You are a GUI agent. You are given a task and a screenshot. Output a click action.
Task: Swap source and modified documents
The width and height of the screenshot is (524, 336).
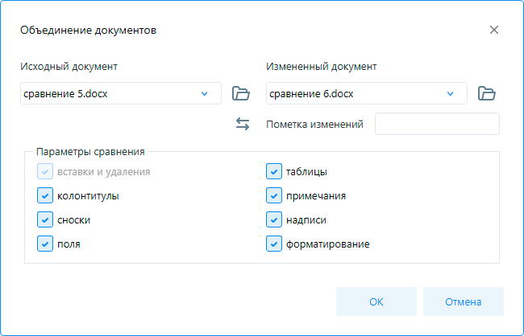243,124
